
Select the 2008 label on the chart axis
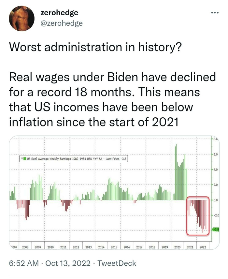pos(26,247)
